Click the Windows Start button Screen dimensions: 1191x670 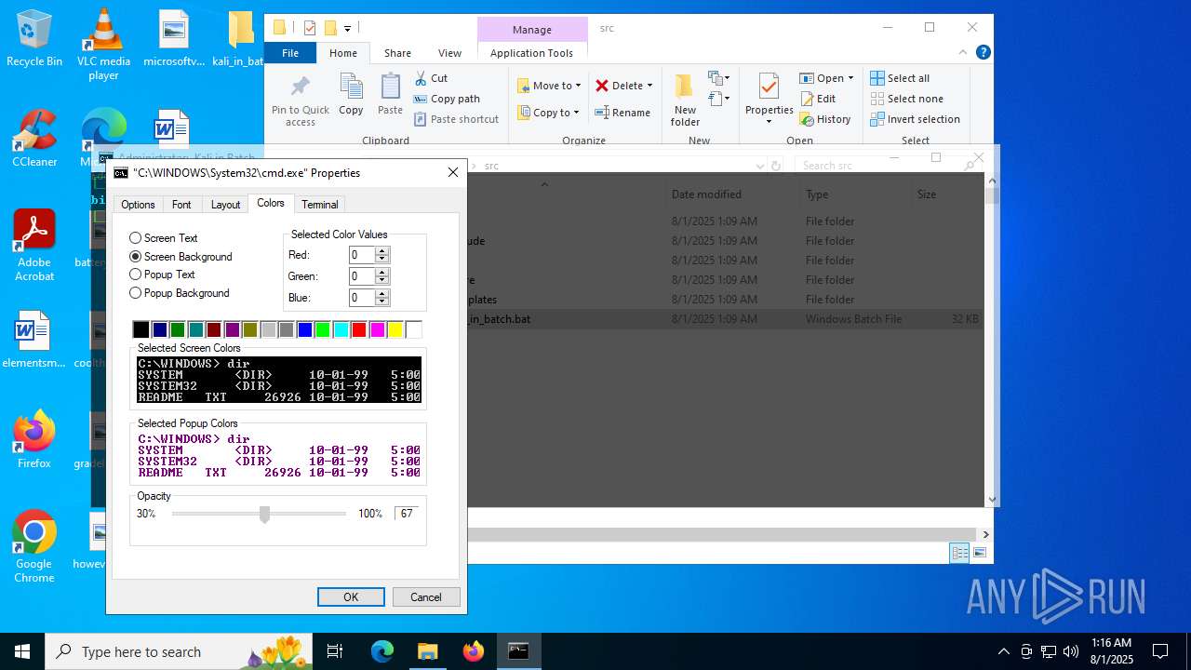22,651
